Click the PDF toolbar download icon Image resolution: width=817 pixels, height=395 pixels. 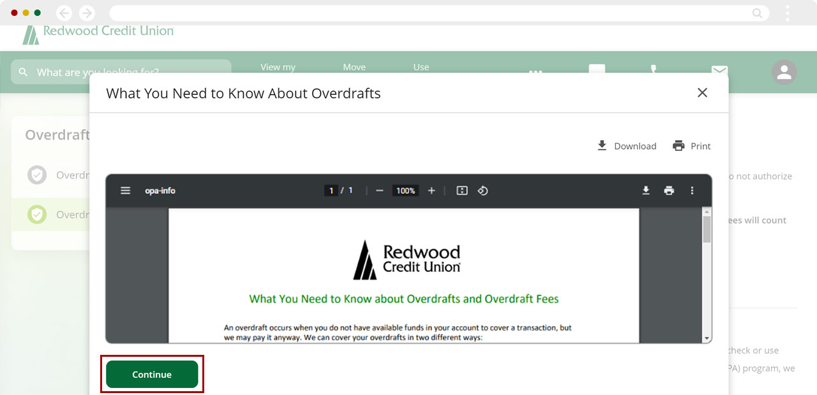click(646, 190)
